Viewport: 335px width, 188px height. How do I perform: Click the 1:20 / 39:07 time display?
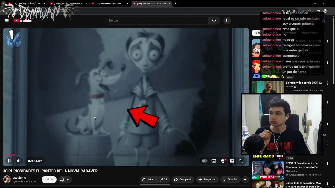point(35,161)
